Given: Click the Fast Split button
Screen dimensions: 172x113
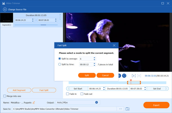Looking at the screenshot, I should click(44, 90).
